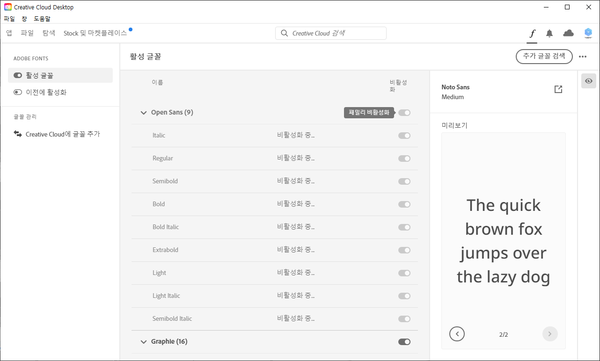Image resolution: width=600 pixels, height=361 pixels.
Task: Toggle the Extrabold font switch
Action: (404, 250)
